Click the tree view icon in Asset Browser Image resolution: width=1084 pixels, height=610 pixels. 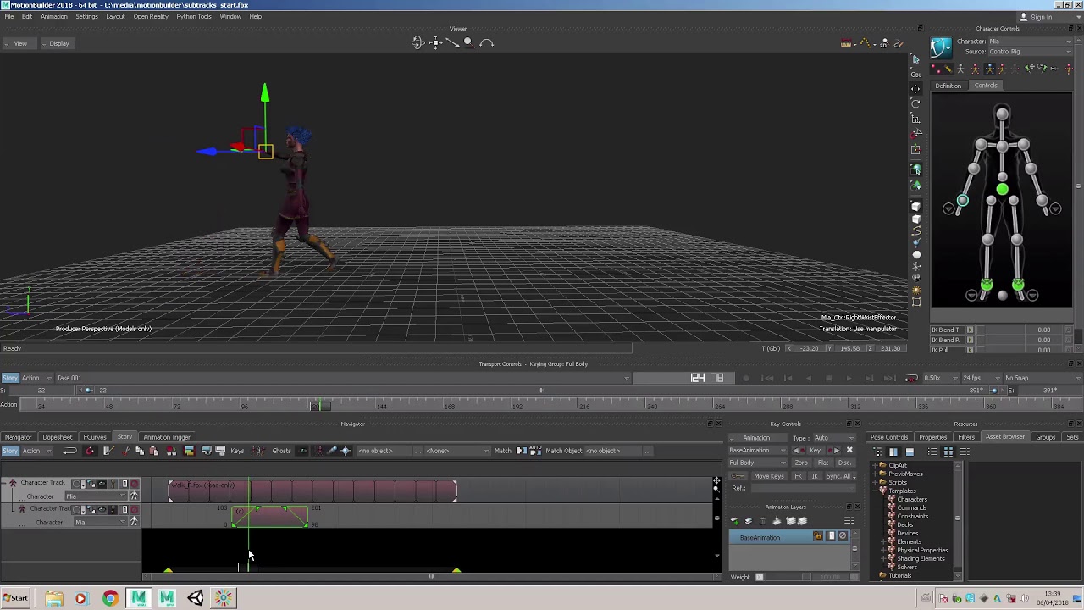[x=878, y=452]
